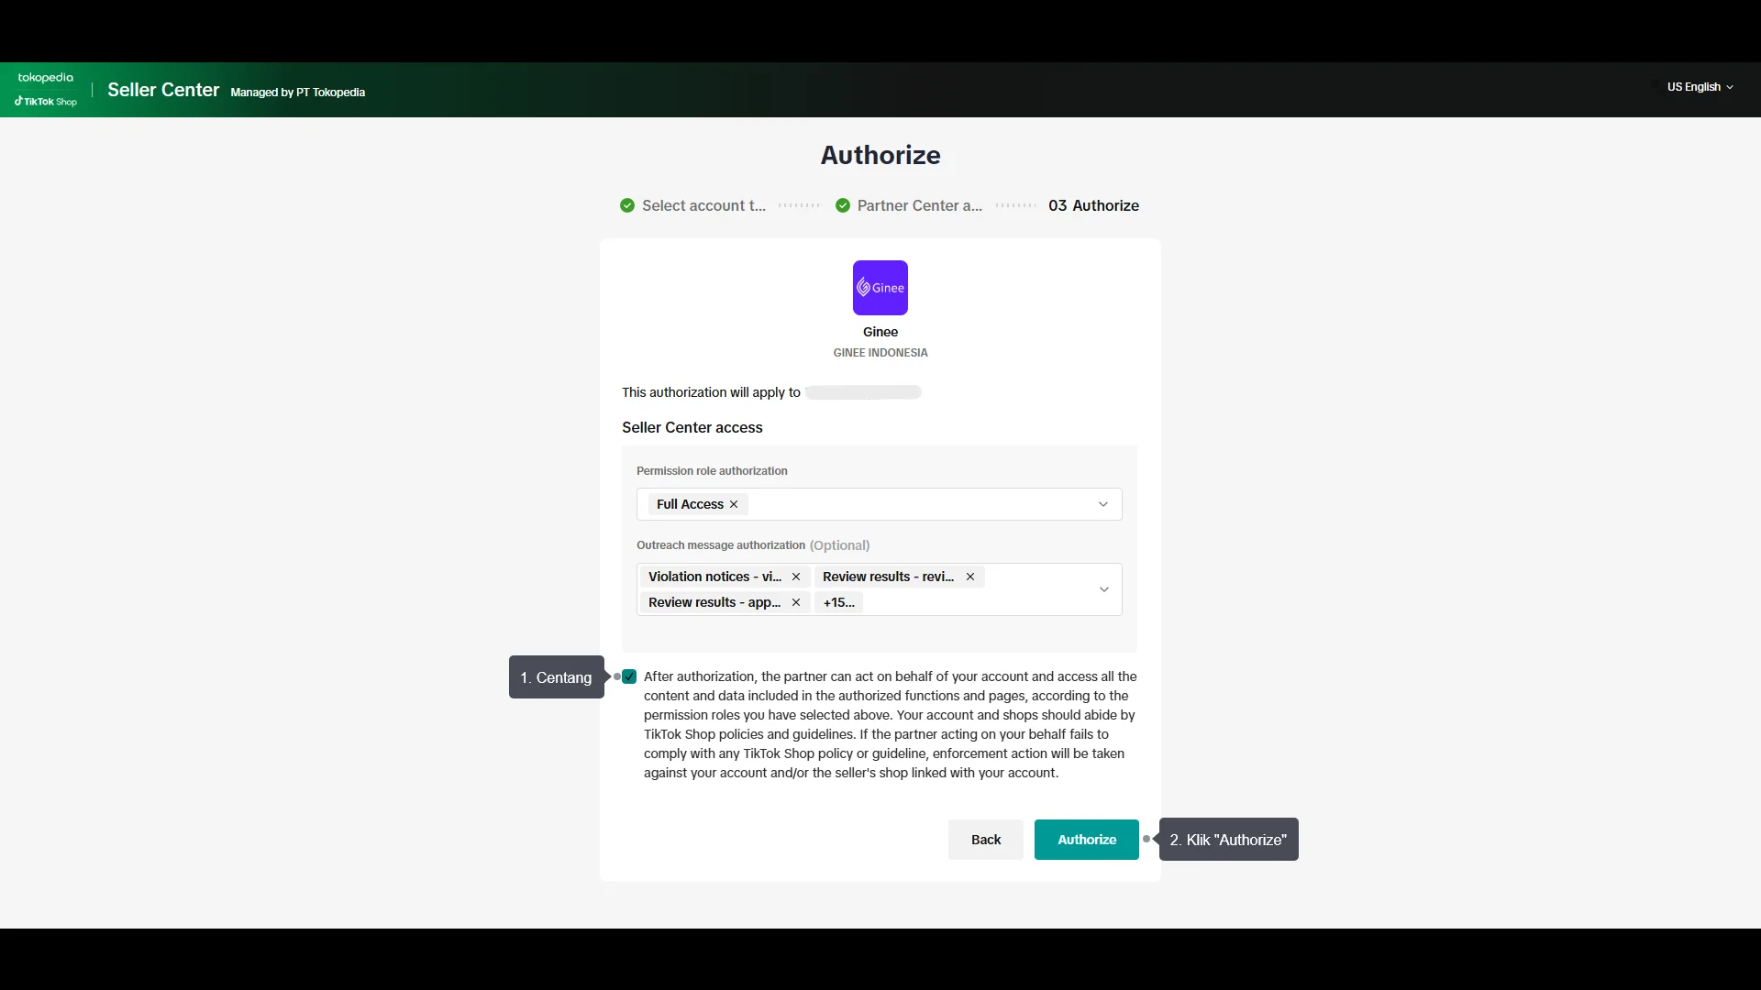Screen dimensions: 1761x990
Task: Remove the Violation notices tag
Action: [796, 577]
